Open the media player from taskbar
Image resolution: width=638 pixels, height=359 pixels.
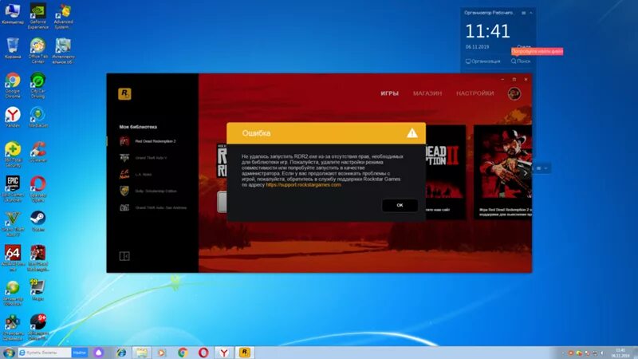pyautogui.click(x=162, y=353)
